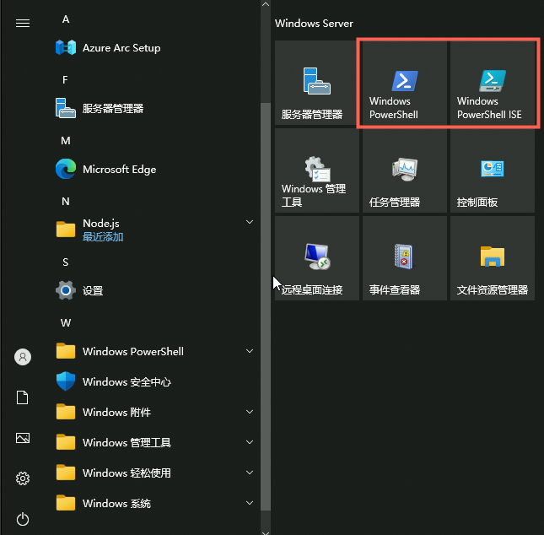Viewport: 544px width, 535px height.
Task: Click the letter A group header
Action: coord(66,19)
